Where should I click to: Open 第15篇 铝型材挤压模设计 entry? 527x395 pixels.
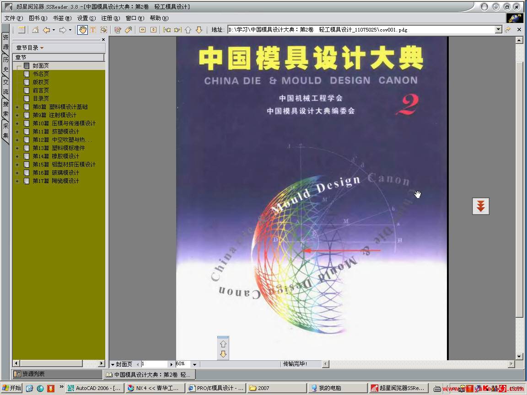point(64,165)
